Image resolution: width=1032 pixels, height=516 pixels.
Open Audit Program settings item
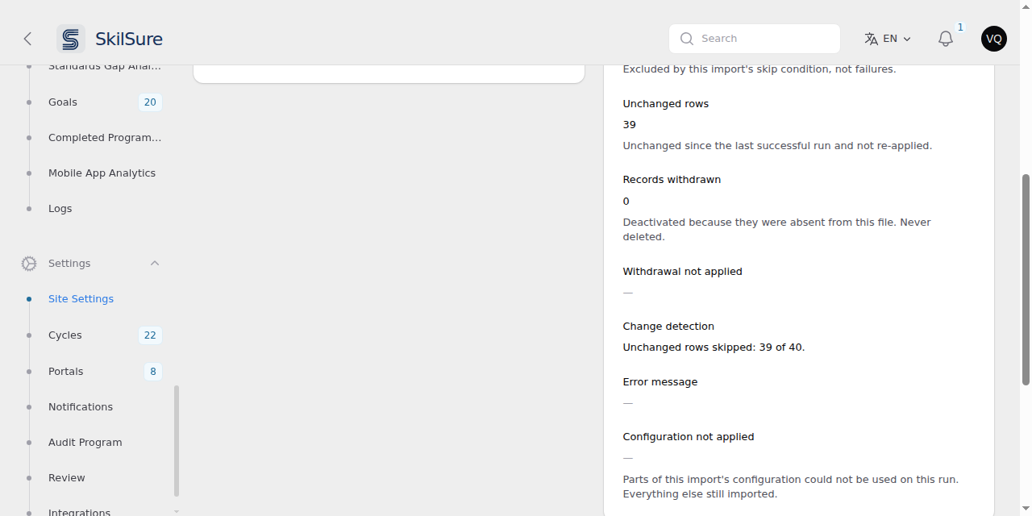point(85,443)
